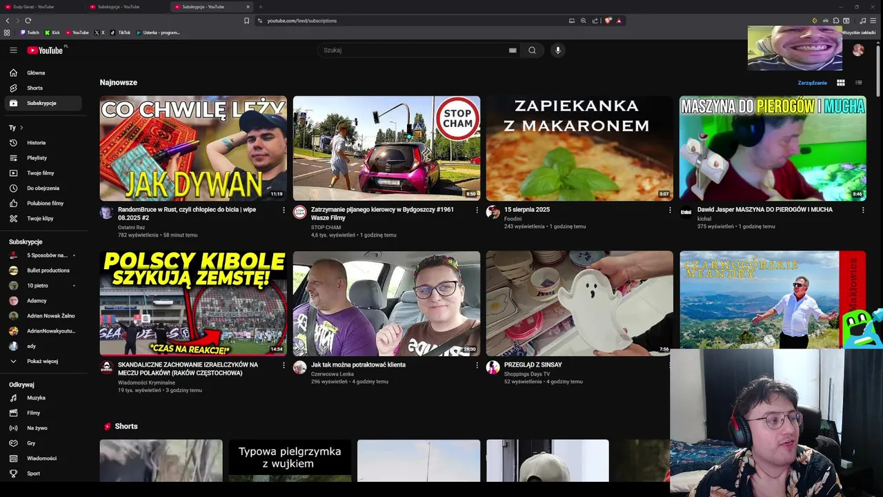Viewport: 883px width, 497px height.
Task: Open PRZEGLĄD Z SINSAY video title
Action: tap(533, 364)
